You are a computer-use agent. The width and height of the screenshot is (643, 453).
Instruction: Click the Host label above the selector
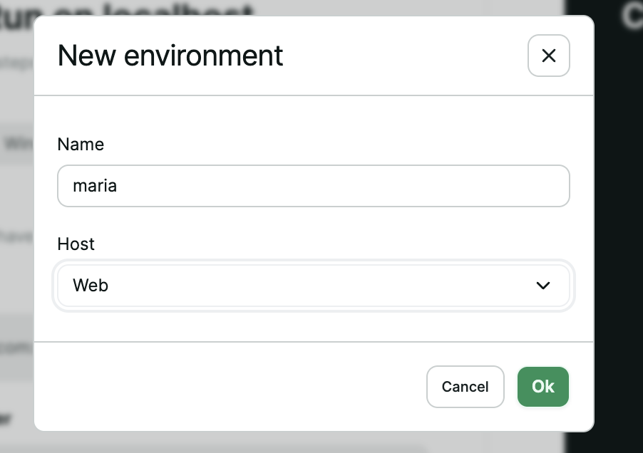click(x=75, y=244)
